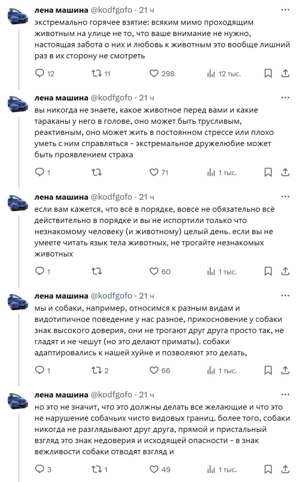Viewport: 298px width, 482px height.
Task: Open more options on third tweet
Action: click(286, 197)
